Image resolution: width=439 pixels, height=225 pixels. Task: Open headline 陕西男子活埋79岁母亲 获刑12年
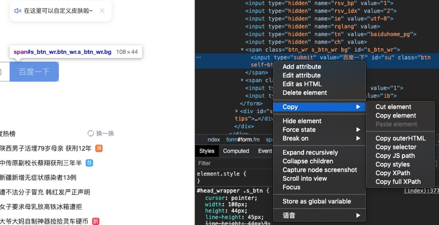(x=46, y=148)
